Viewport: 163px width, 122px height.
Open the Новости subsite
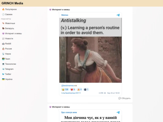(x=9, y=39)
